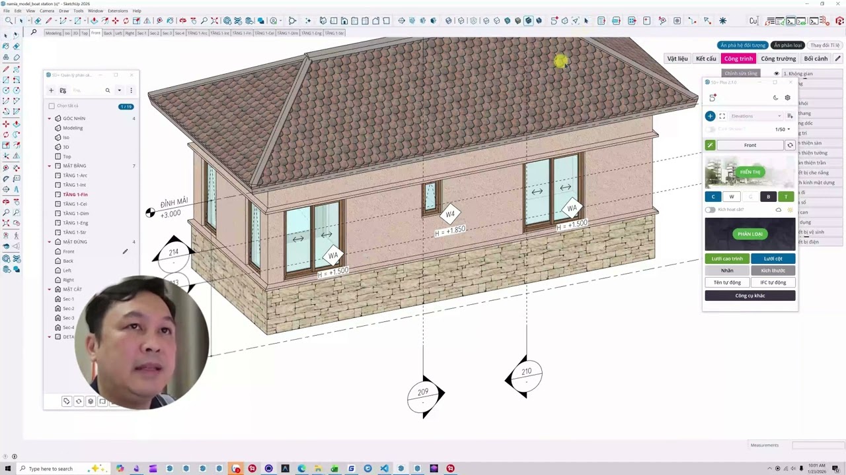Click the refresh icon next to Front field
Viewport: 846px width, 475px height.
(x=790, y=145)
